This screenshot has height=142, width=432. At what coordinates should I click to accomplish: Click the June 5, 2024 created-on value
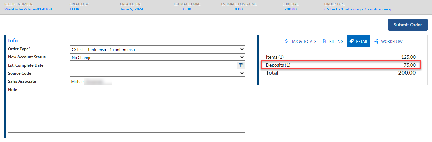tap(132, 9)
